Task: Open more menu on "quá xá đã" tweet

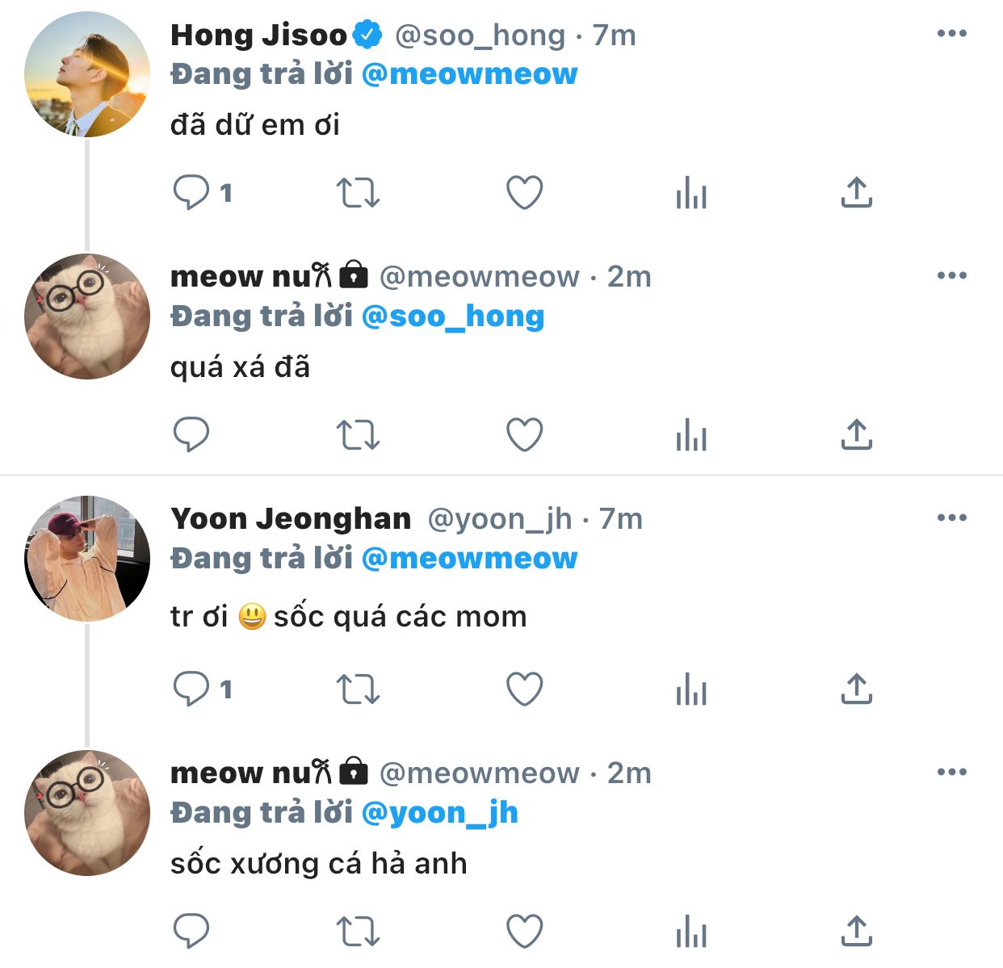Action: click(952, 276)
